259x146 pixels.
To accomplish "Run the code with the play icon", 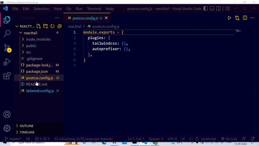I will 229,18.
